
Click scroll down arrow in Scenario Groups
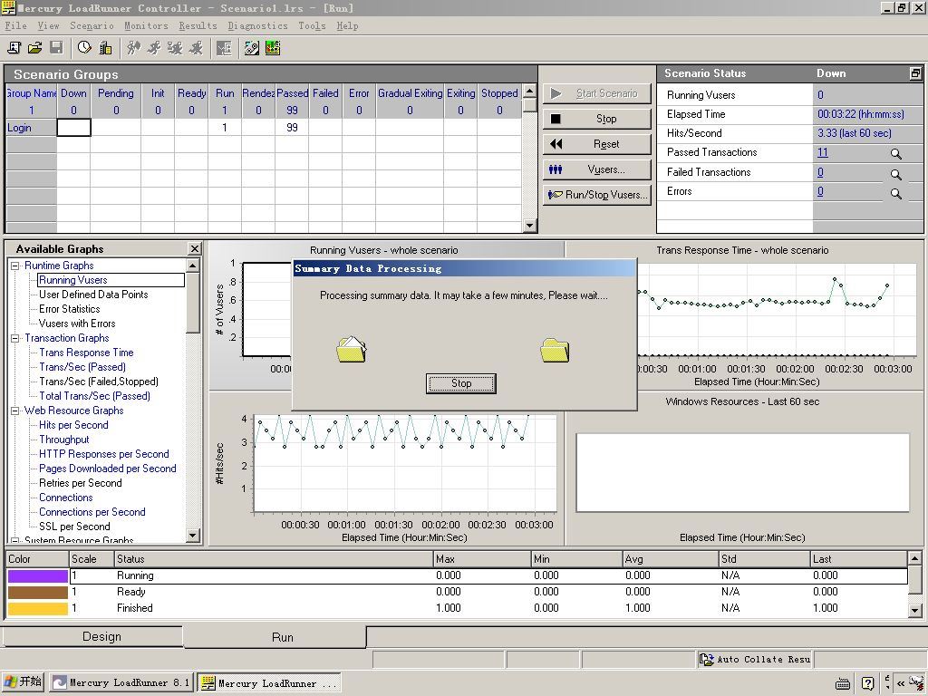(x=529, y=226)
